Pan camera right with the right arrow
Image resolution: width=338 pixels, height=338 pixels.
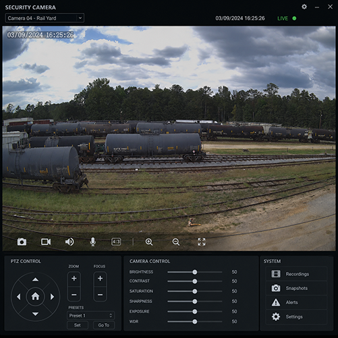52,297
